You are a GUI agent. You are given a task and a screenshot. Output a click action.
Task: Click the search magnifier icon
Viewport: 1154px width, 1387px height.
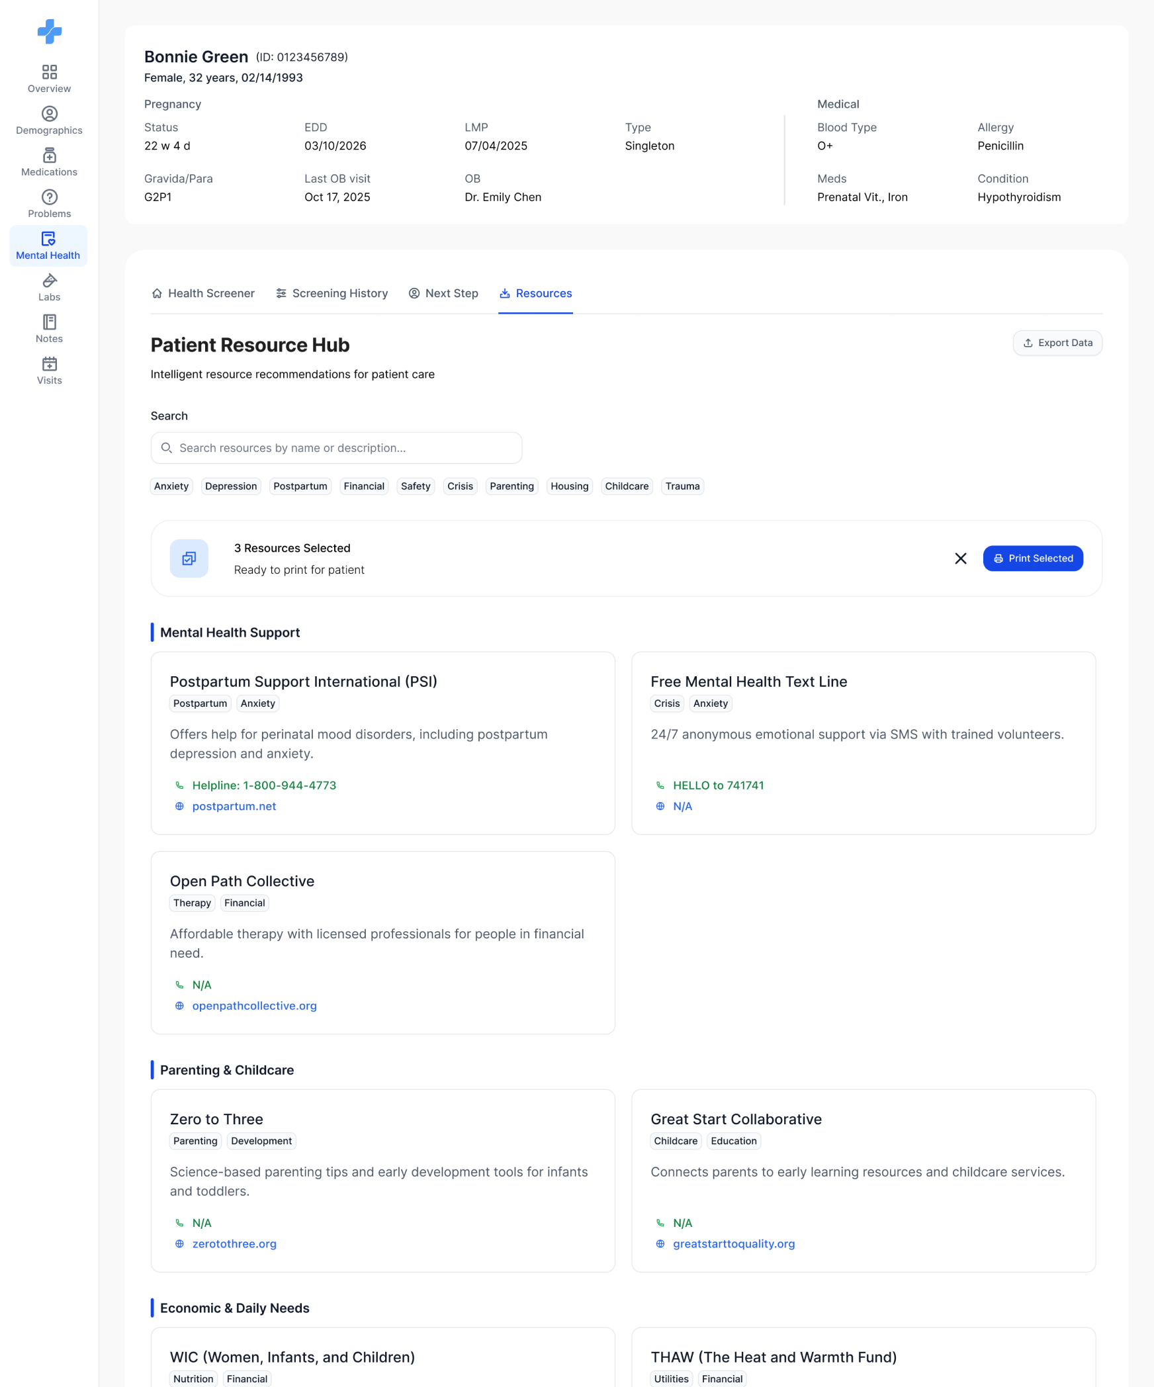pos(167,448)
